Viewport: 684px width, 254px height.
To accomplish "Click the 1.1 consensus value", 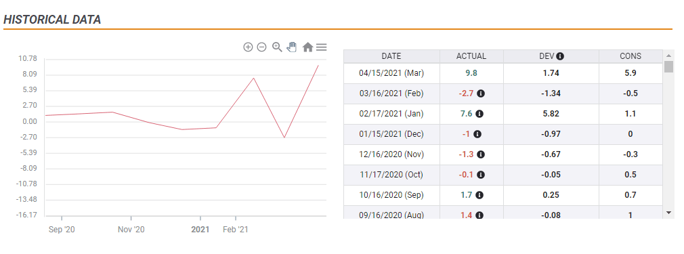I will click(630, 114).
